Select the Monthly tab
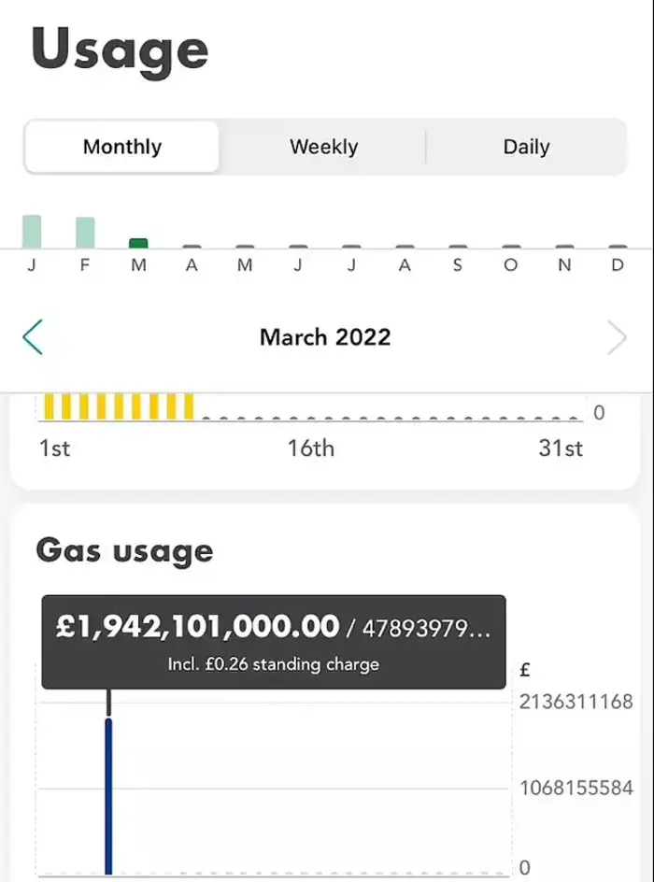Viewport: 654px width, 882px height. [122, 146]
